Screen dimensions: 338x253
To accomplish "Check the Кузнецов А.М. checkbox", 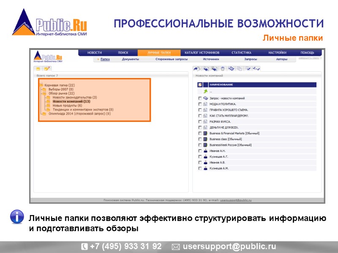I will (x=200, y=168).
